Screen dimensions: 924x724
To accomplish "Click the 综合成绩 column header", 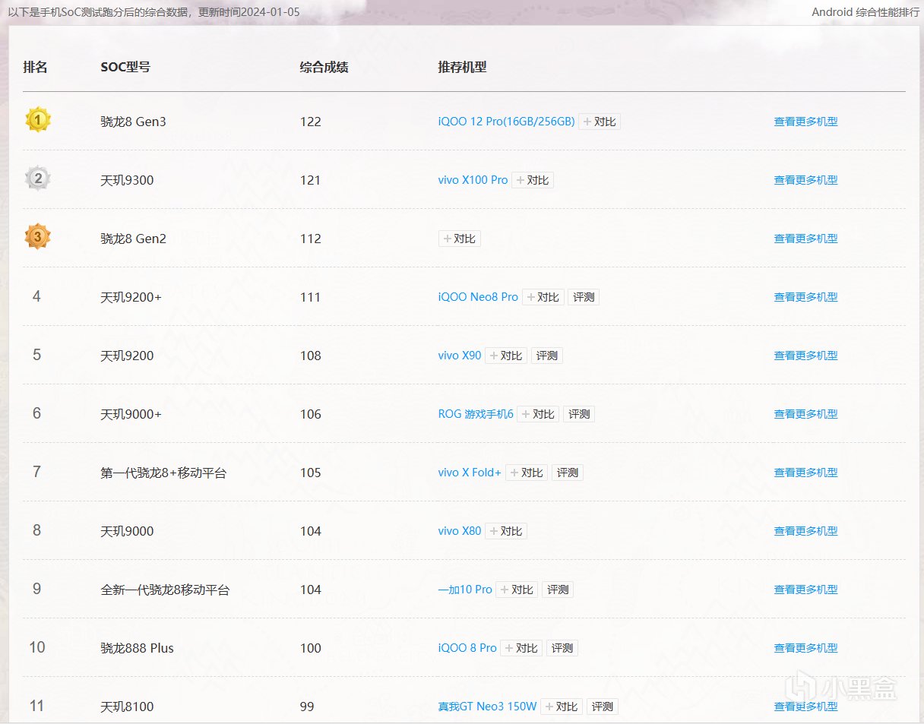I will pos(324,67).
